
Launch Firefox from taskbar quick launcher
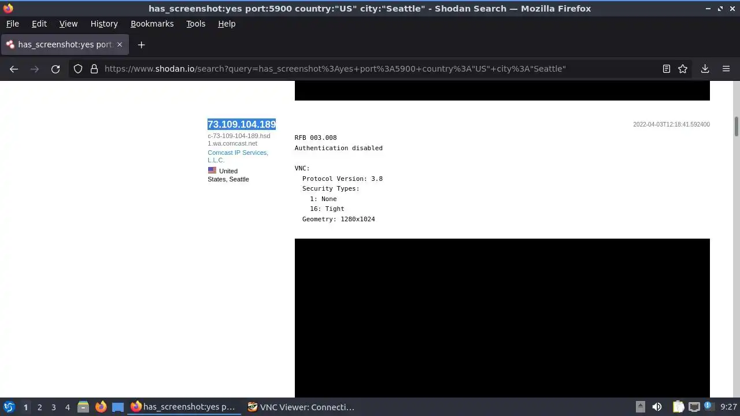pyautogui.click(x=101, y=407)
